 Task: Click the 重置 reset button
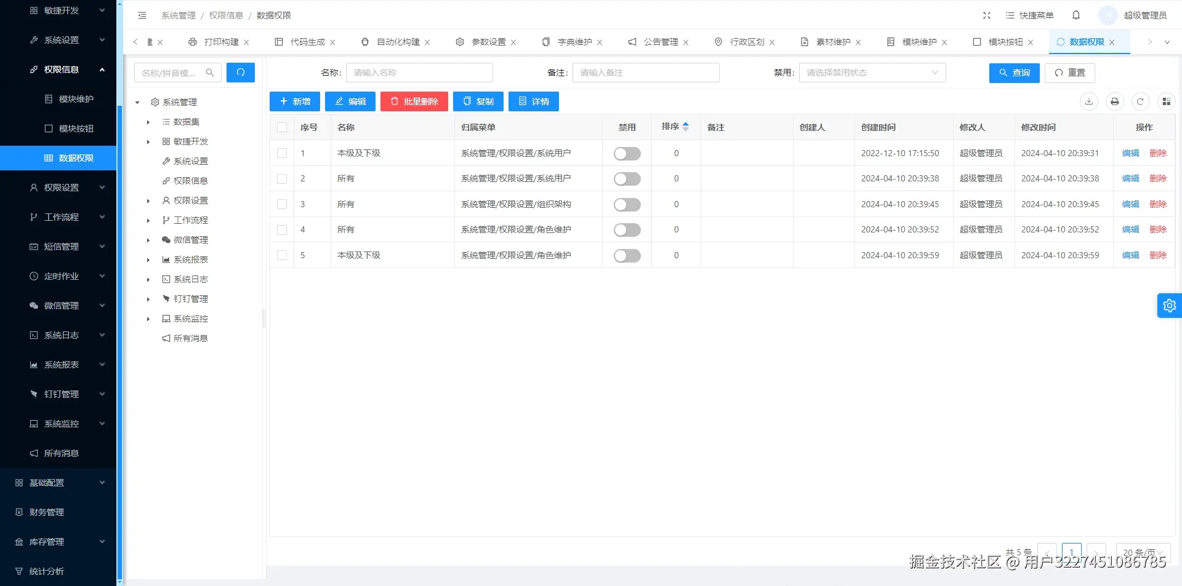[x=1070, y=73]
